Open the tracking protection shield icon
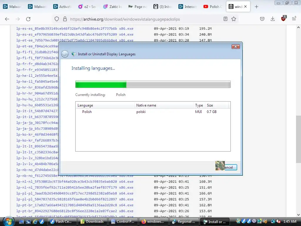Screen dimensions: 301x226 [x=57, y=19]
